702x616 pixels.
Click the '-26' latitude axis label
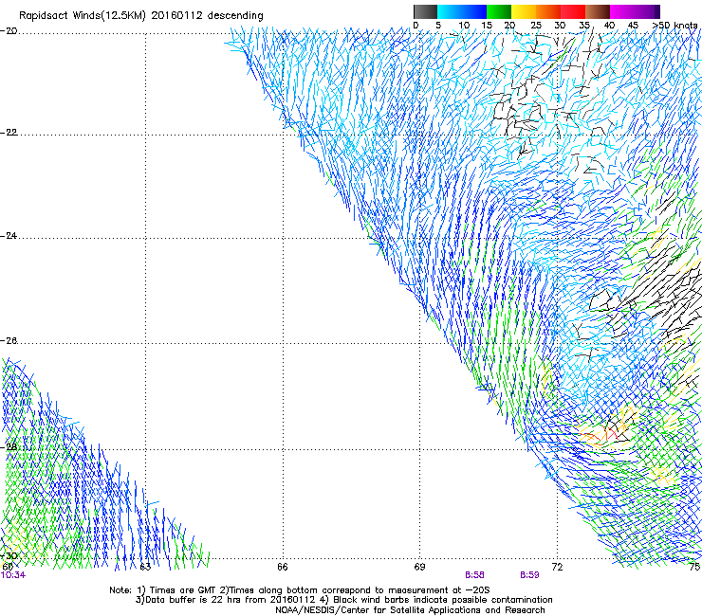9,341
